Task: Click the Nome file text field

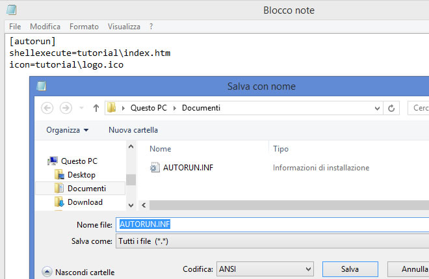Action: [272, 224]
